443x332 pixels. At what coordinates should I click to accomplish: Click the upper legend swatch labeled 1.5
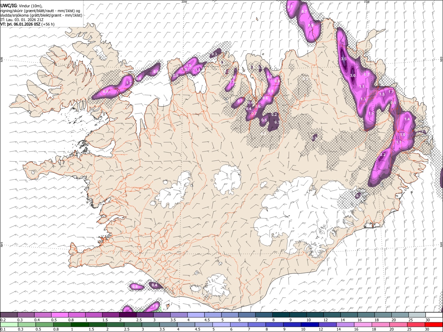(x=111, y=315)
